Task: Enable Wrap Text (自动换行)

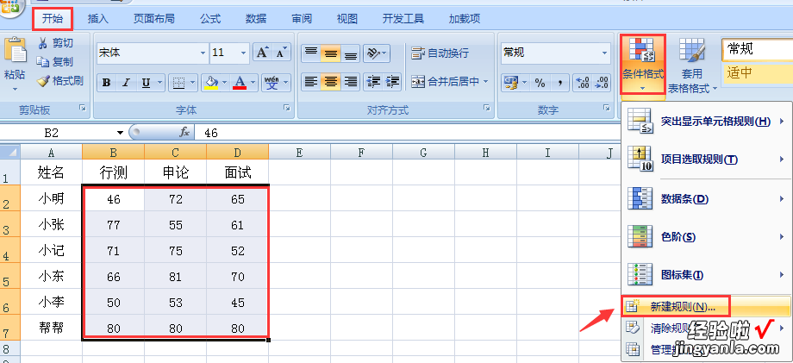Action: (440, 53)
